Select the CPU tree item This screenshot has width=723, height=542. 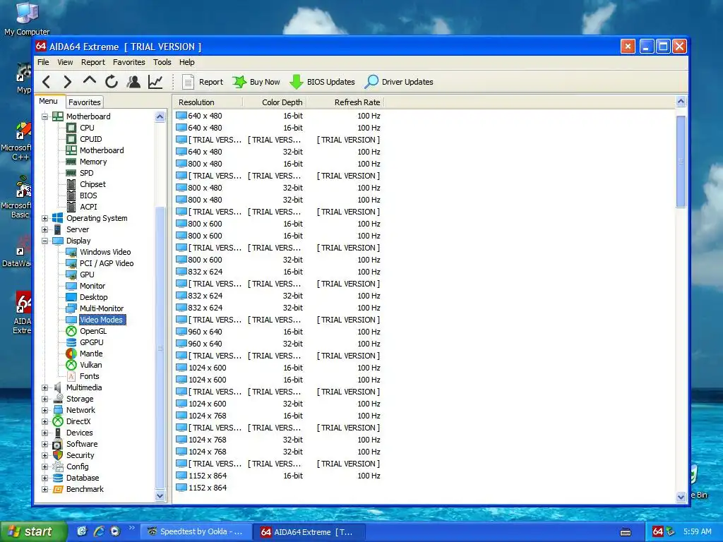pos(87,128)
